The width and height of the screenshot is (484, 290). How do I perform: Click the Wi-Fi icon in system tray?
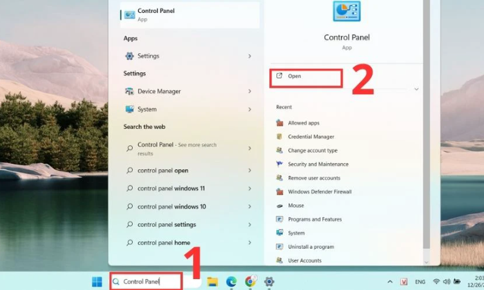click(x=436, y=282)
